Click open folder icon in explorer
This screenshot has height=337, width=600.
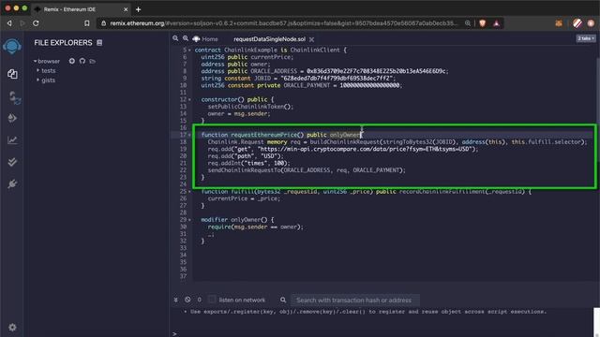(x=92, y=61)
